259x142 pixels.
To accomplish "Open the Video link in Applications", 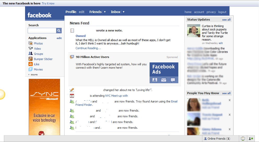I will [x=37, y=49].
